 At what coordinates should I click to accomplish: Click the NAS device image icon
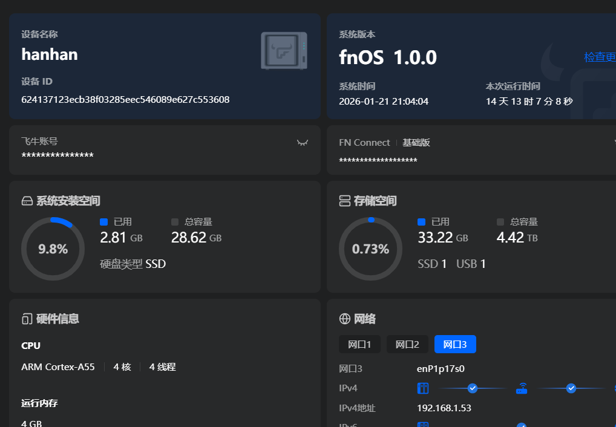pos(284,50)
